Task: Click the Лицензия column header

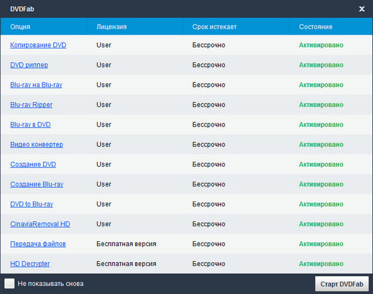Action: 111,27
